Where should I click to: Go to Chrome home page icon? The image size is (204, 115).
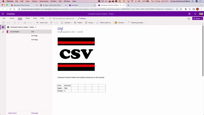coord(14,9)
